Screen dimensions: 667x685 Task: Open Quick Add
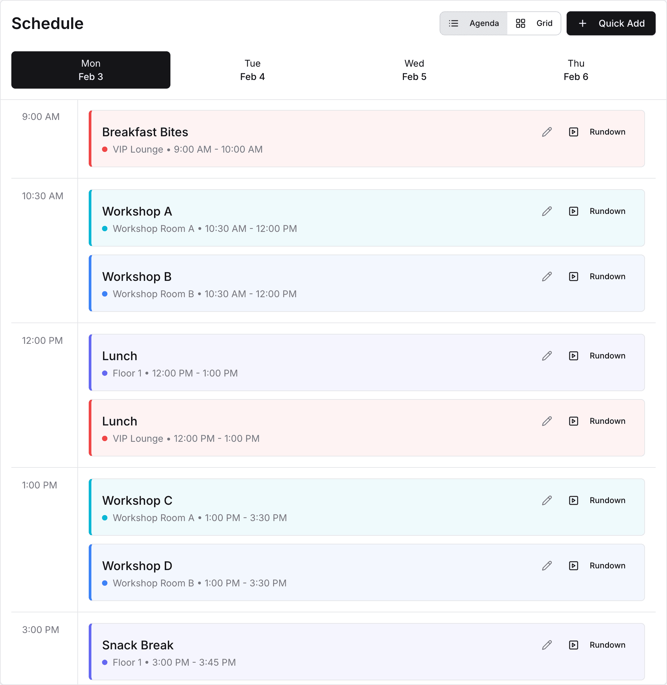(611, 23)
